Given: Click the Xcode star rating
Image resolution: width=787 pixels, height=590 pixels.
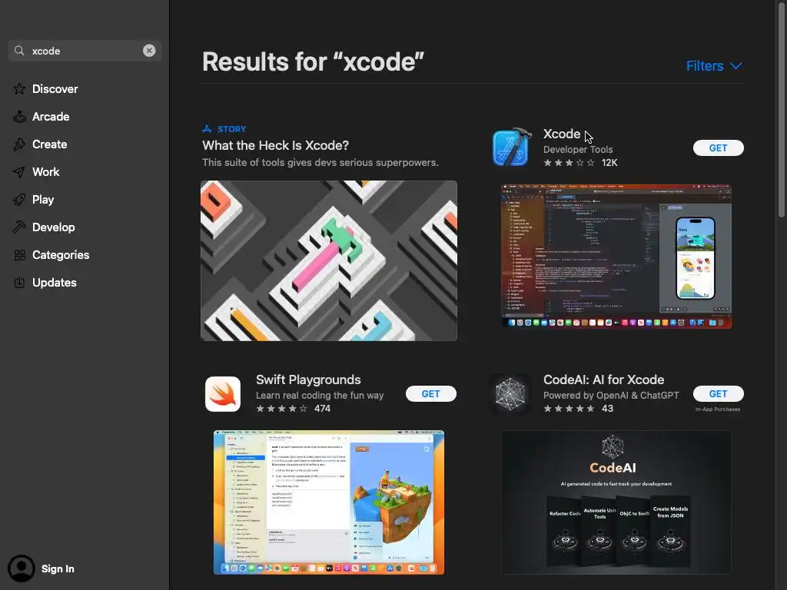Looking at the screenshot, I should 569,163.
